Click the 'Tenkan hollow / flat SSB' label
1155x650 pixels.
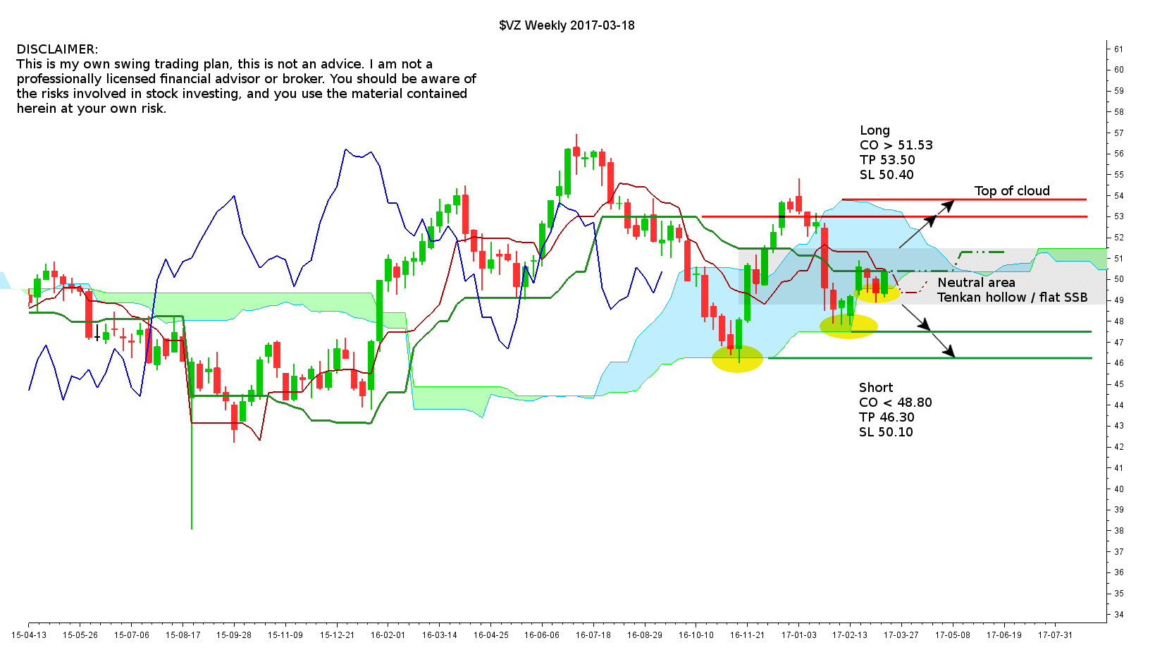click(x=1012, y=298)
